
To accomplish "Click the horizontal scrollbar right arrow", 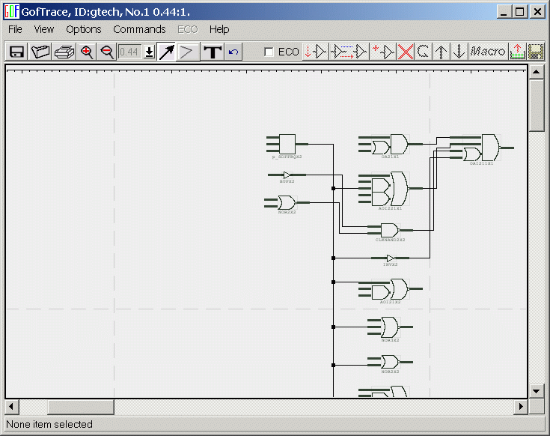I will pyautogui.click(x=521, y=407).
